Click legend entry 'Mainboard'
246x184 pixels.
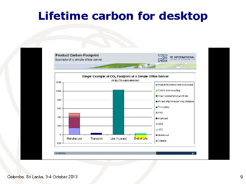162,135
